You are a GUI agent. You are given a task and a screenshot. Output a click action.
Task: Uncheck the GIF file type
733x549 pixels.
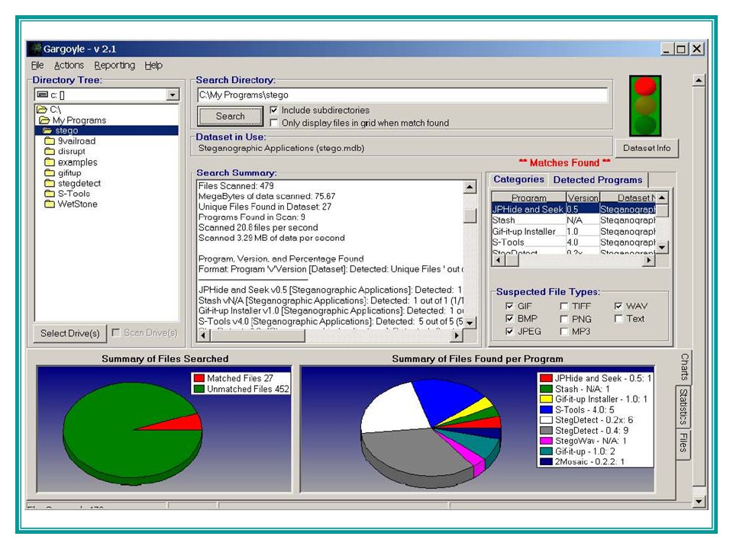point(509,307)
